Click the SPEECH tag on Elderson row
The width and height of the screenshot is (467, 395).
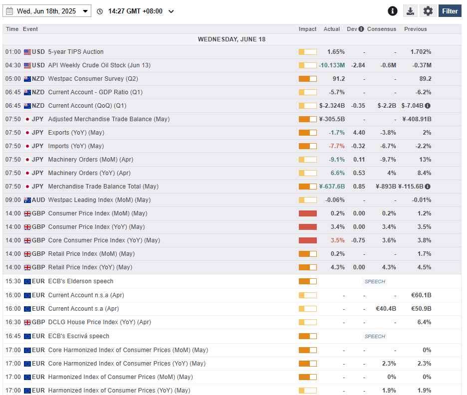pyautogui.click(x=375, y=281)
